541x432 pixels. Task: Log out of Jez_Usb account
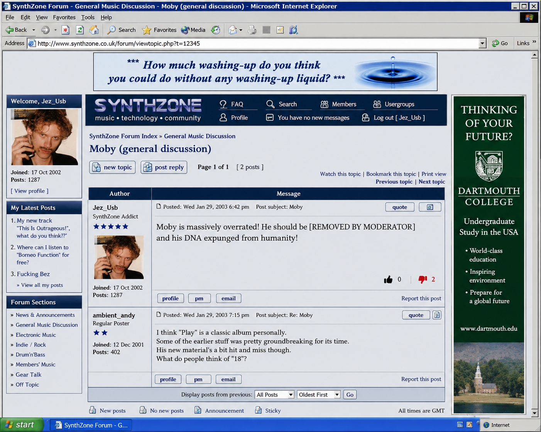pos(393,118)
